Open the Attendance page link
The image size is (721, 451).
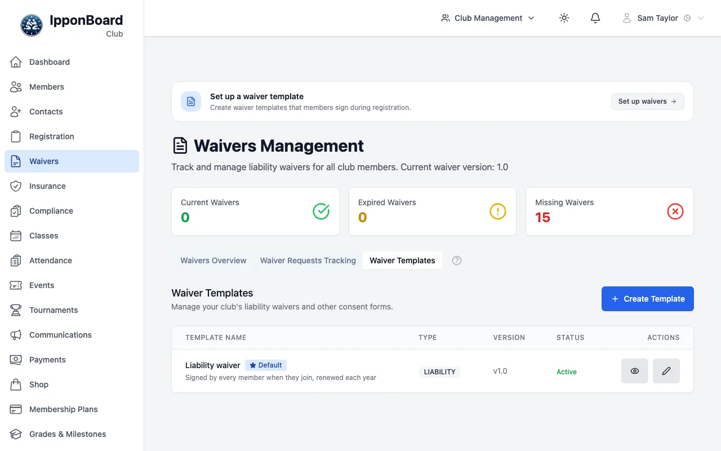pos(72,260)
